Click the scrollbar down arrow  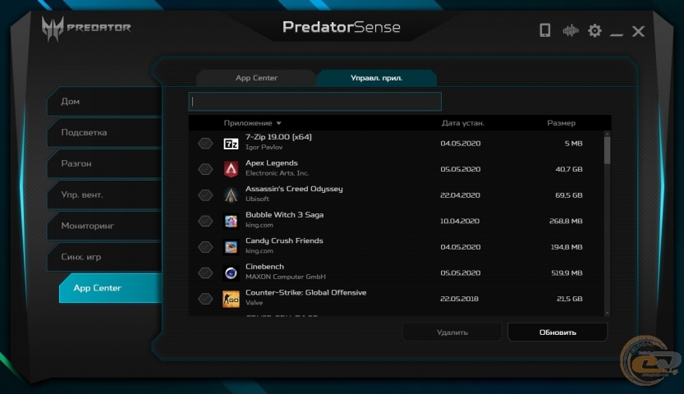point(607,313)
